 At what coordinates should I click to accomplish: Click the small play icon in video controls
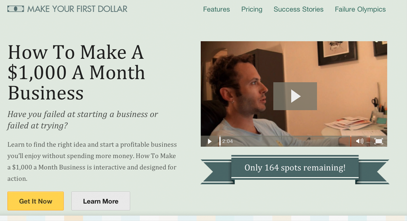coord(209,141)
